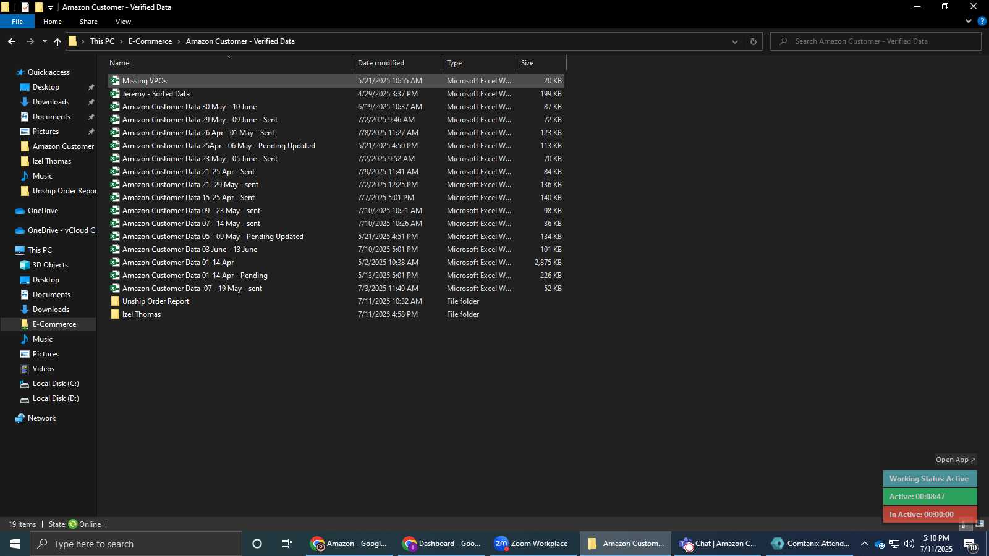The height and width of the screenshot is (556, 989).
Task: Click the Back navigation arrow
Action: coord(12,41)
